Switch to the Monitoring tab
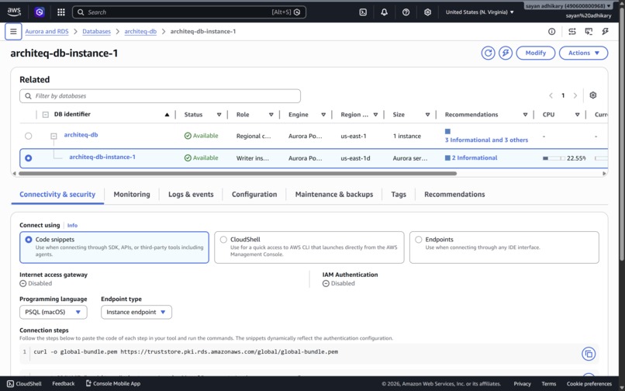Image resolution: width=625 pixels, height=391 pixels. click(x=132, y=194)
